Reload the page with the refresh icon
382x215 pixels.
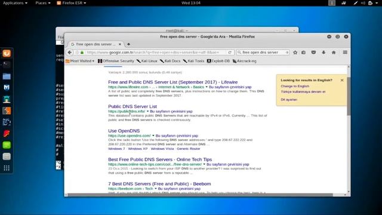point(230,53)
